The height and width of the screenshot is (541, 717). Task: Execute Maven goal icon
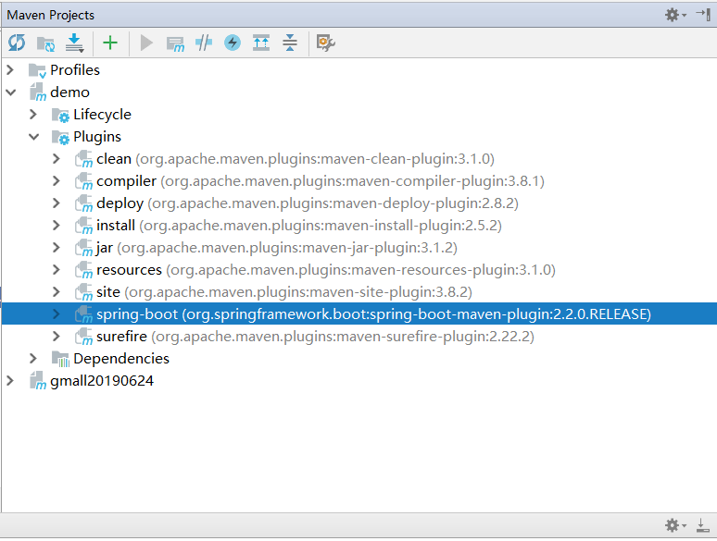click(x=175, y=44)
